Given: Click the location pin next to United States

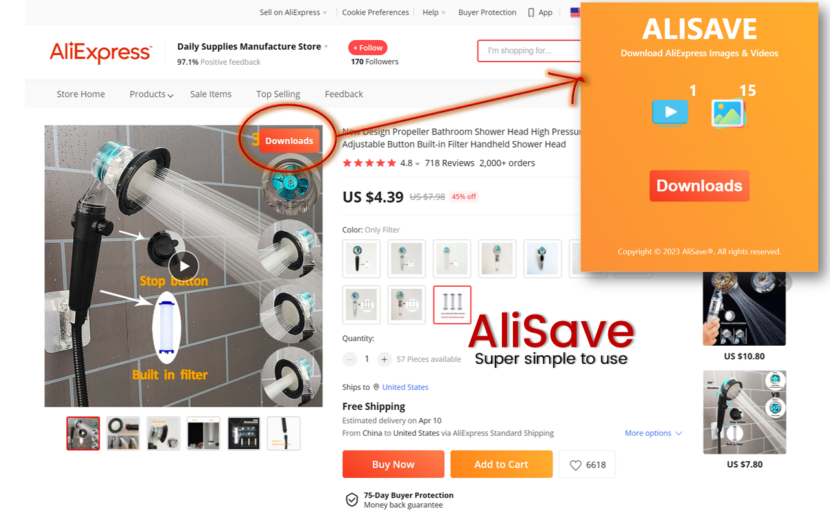Looking at the screenshot, I should click(375, 387).
